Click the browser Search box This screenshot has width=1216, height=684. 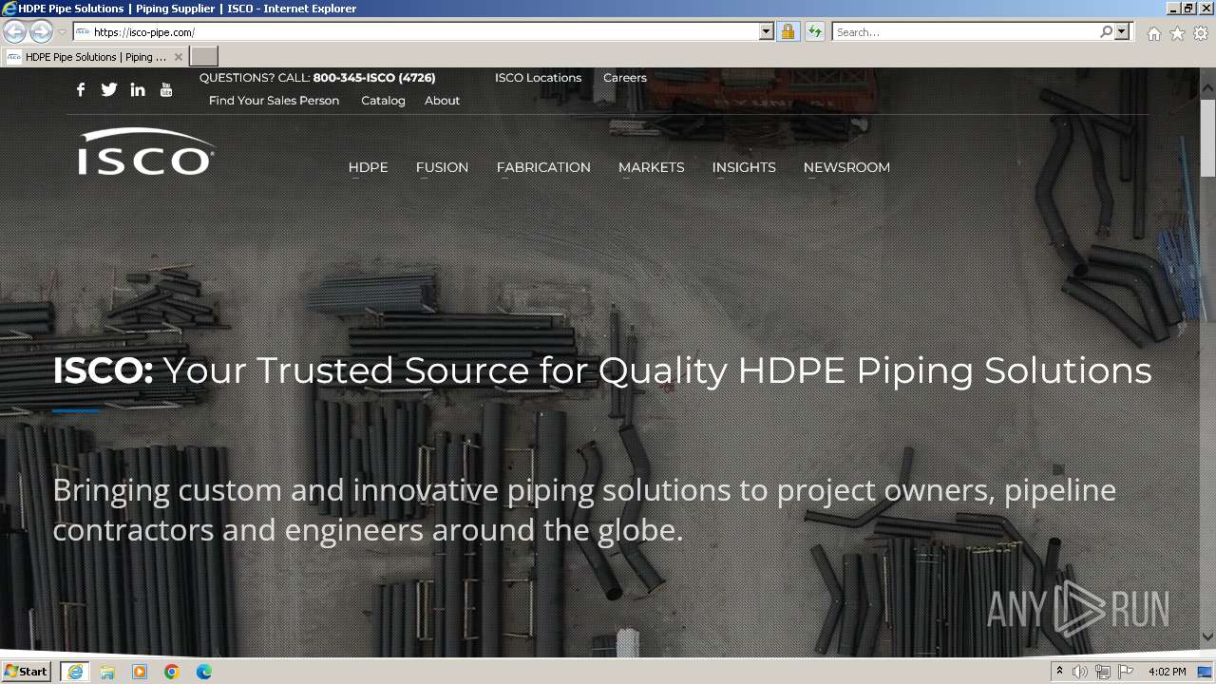(x=965, y=31)
